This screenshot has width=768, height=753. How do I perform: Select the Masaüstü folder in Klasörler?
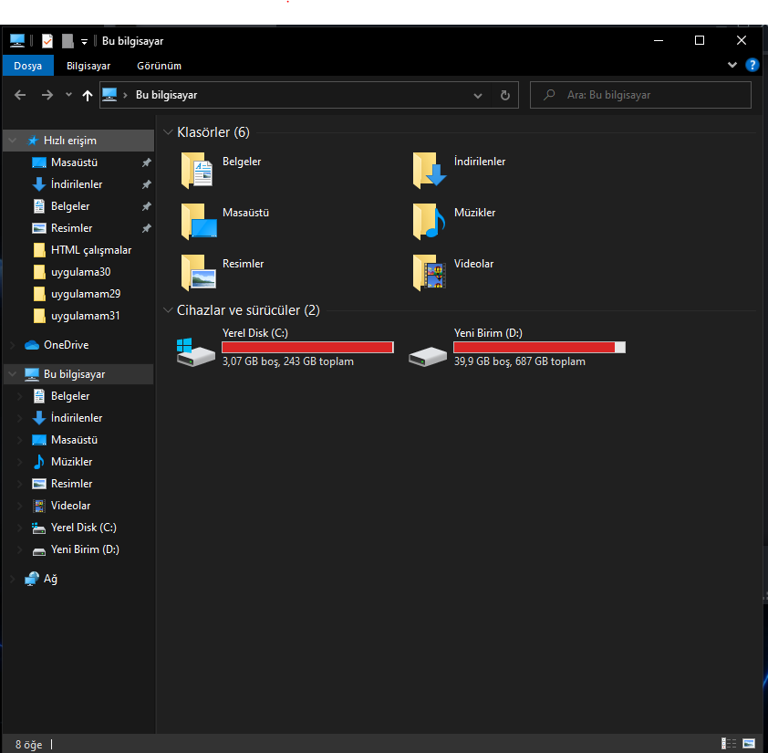(x=224, y=221)
